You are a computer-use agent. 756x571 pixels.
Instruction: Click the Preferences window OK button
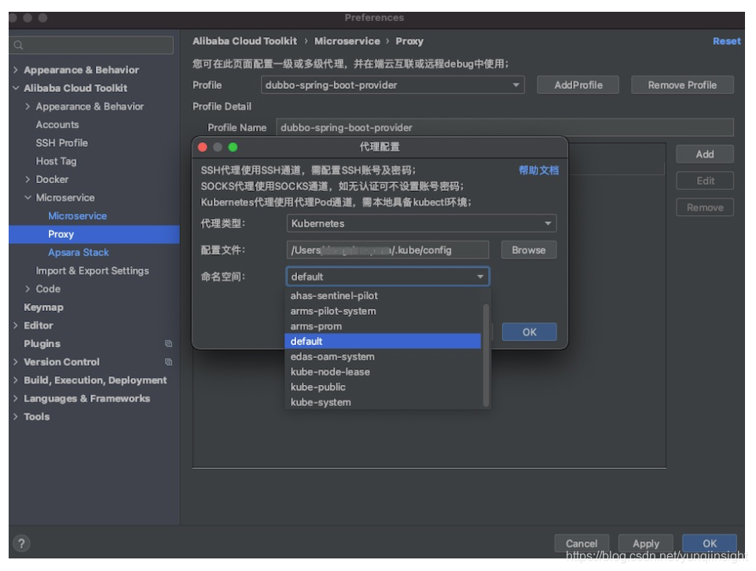pyautogui.click(x=709, y=544)
